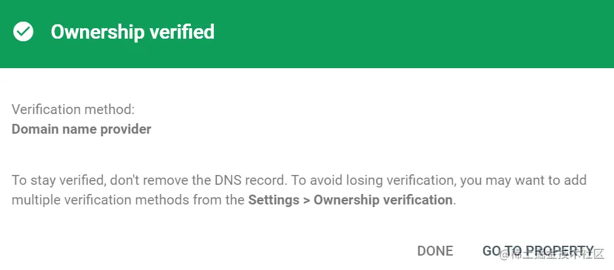
Task: Click the Verification method label
Action: [x=73, y=109]
